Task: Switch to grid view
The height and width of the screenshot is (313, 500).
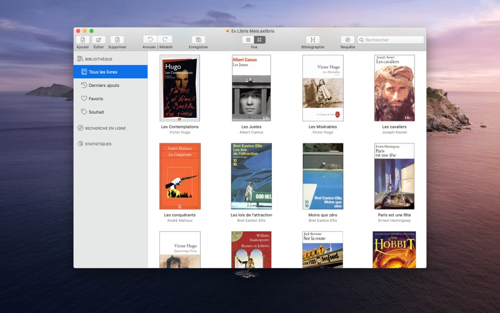Action: tap(259, 39)
